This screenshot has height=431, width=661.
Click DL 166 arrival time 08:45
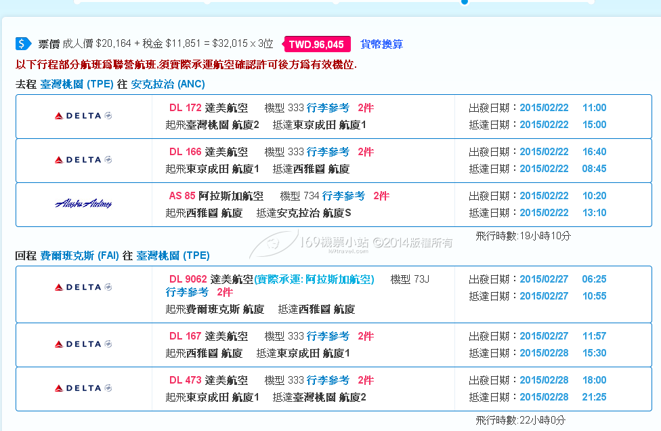[595, 169]
